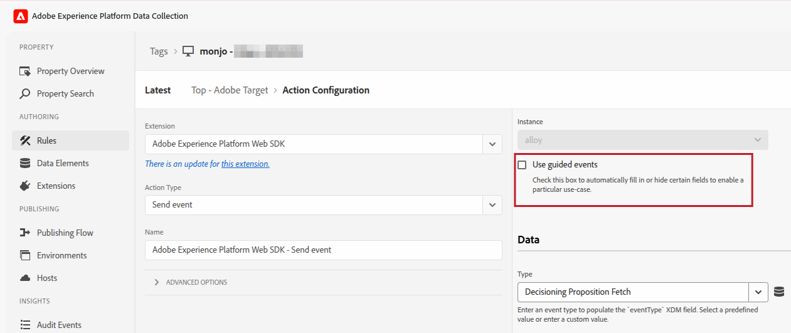Screen dimensions: 791x333
Task: Click the Property Search magnifier icon
Action: [25, 93]
